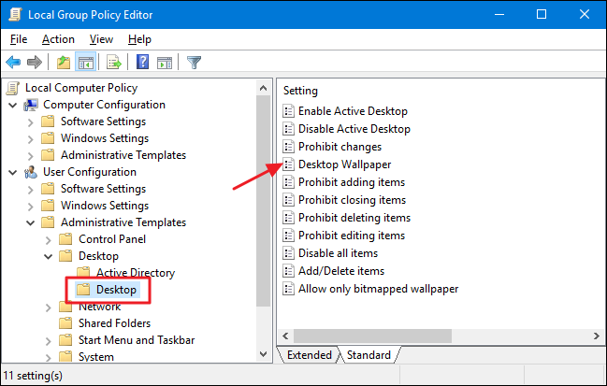Image resolution: width=607 pixels, height=386 pixels.
Task: Switch to the Extended tab
Action: (x=310, y=355)
